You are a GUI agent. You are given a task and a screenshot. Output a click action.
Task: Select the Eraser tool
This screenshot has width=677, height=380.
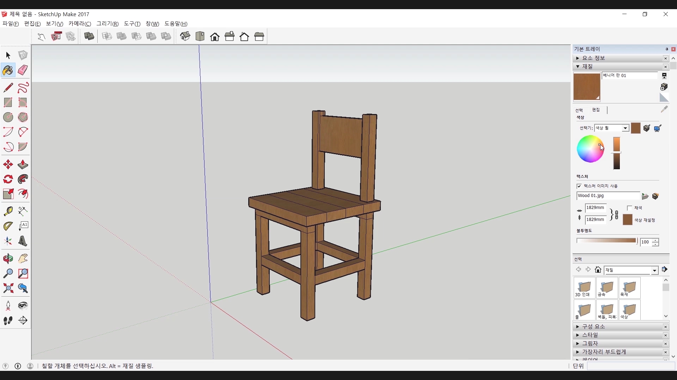(x=23, y=70)
